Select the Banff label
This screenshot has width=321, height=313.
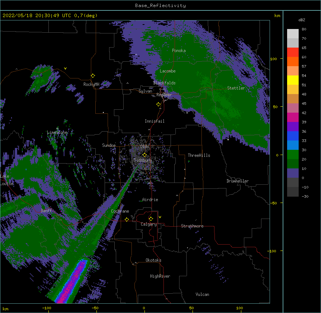click(x=46, y=211)
